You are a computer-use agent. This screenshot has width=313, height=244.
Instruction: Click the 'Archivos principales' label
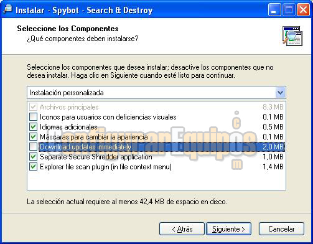pyautogui.click(x=69, y=107)
